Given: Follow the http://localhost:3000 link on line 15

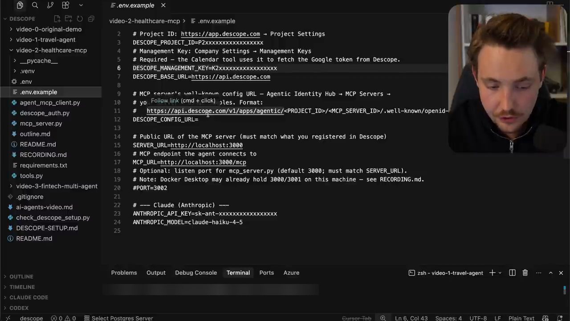Looking at the screenshot, I should coord(207,145).
